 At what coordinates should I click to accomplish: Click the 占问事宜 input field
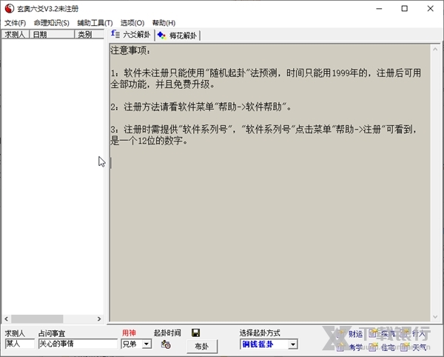point(78,344)
